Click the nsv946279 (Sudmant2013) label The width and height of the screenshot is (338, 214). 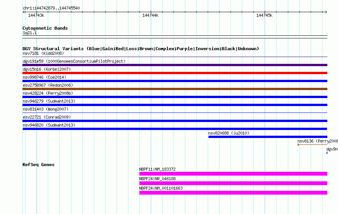tap(49, 101)
